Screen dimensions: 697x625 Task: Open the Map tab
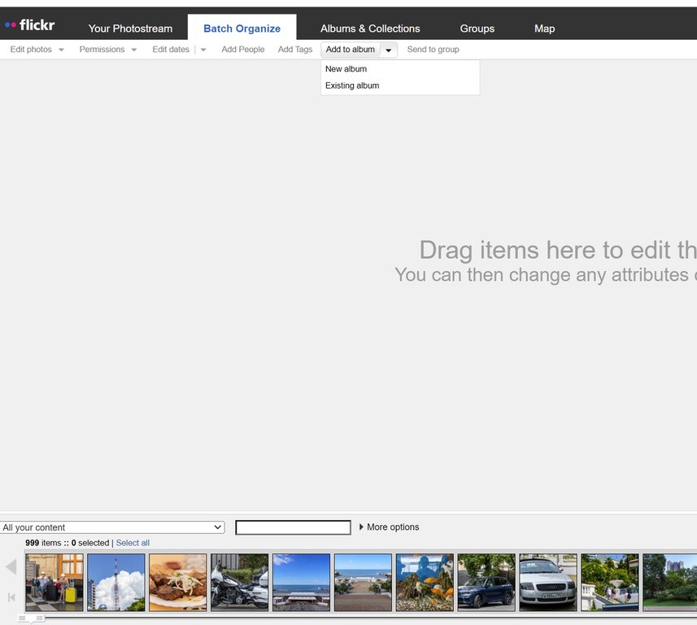pyautogui.click(x=545, y=28)
